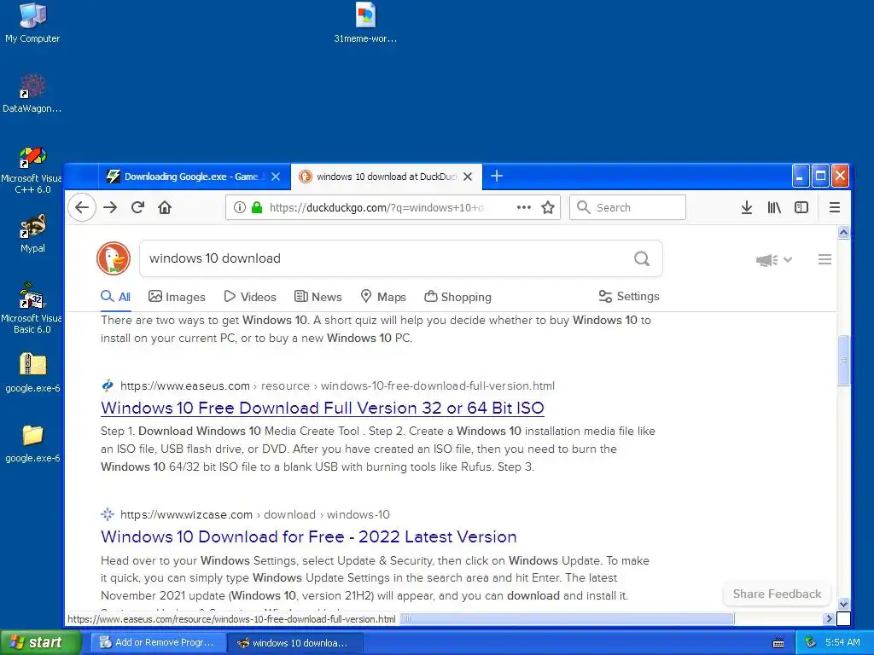The image size is (874, 655).
Task: Open the library bookshelf icon
Action: (x=774, y=208)
